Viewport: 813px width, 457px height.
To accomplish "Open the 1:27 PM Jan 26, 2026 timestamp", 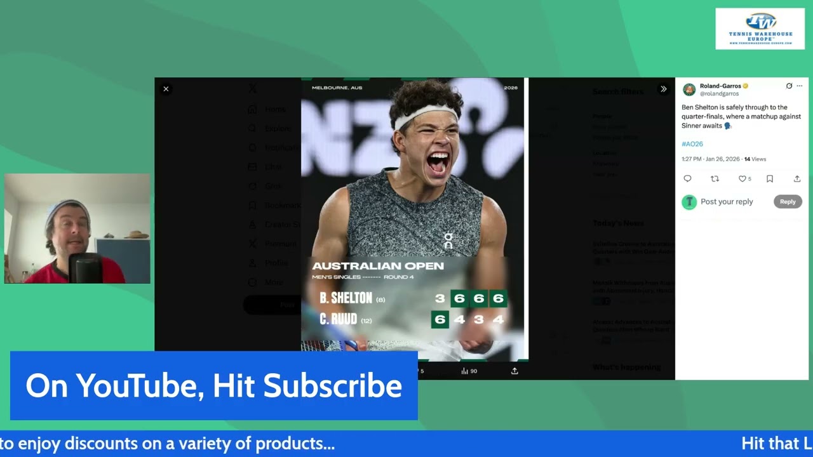I will pyautogui.click(x=711, y=159).
